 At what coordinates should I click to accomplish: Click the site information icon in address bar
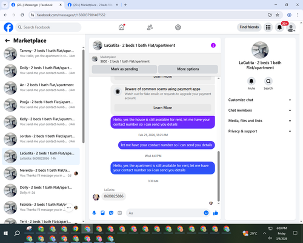pyautogui.click(x=32, y=15)
